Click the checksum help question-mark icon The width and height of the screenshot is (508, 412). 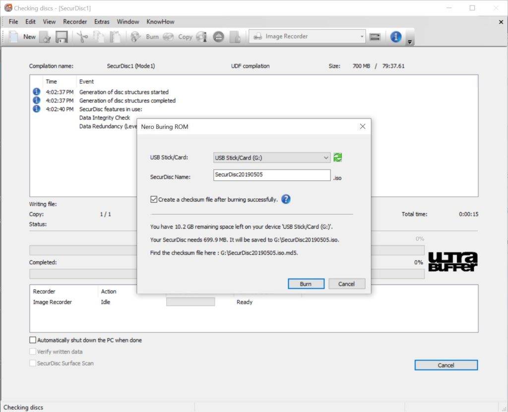click(286, 199)
